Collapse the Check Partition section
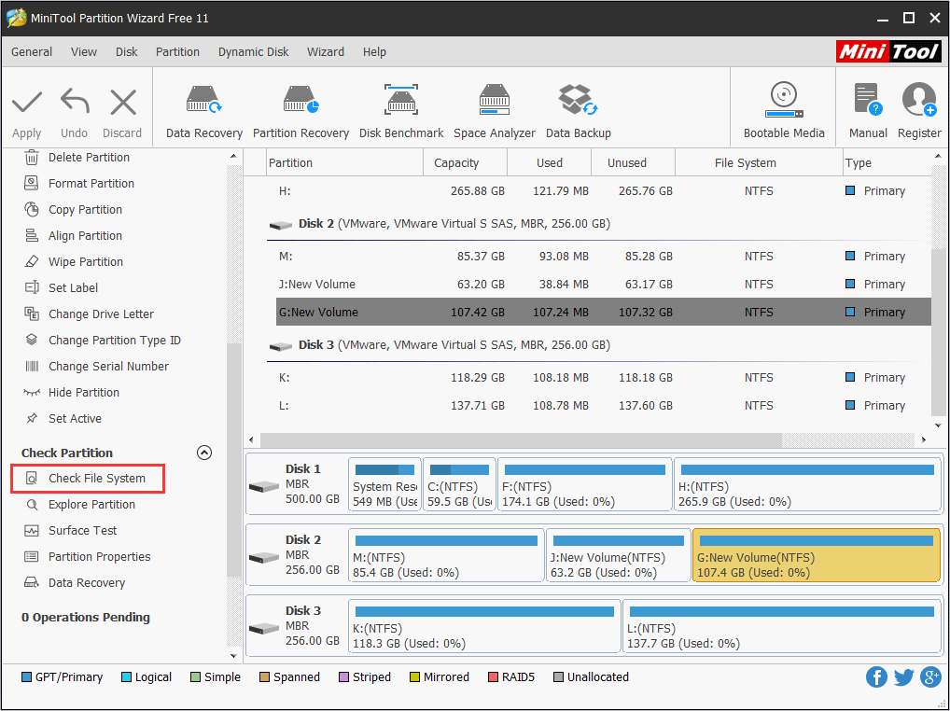 204,453
